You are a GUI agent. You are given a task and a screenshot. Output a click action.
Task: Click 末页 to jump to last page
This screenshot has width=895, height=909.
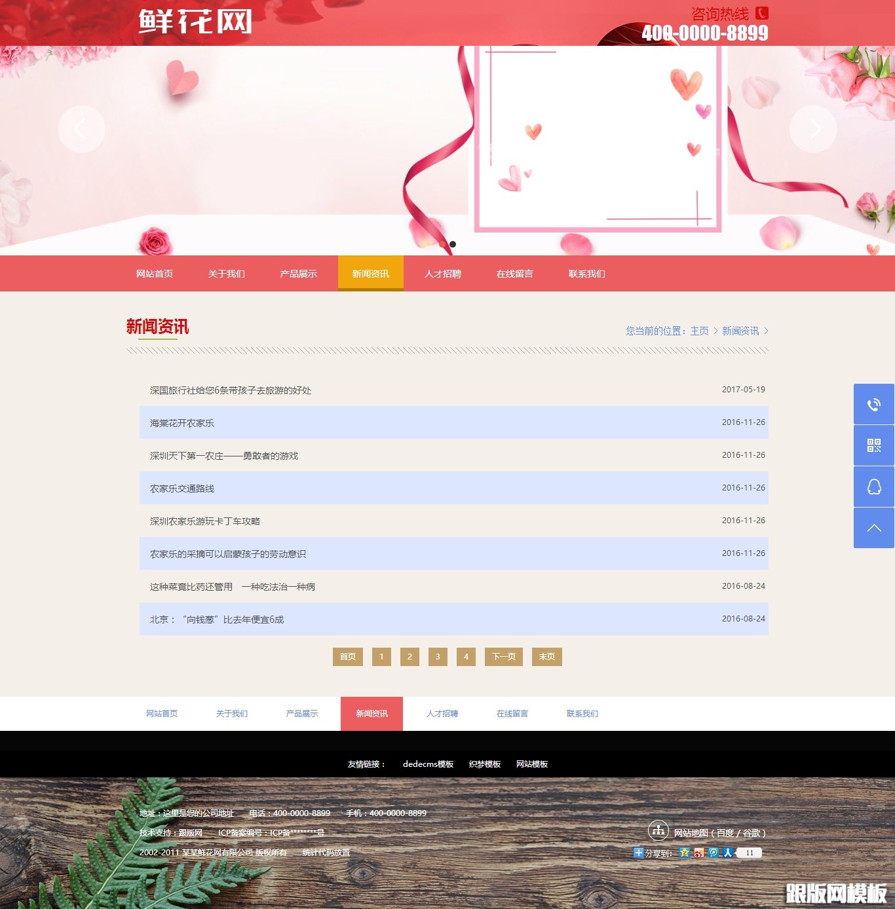click(546, 656)
